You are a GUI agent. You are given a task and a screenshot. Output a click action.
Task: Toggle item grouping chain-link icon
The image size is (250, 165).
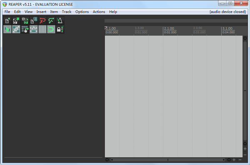coord(16,29)
